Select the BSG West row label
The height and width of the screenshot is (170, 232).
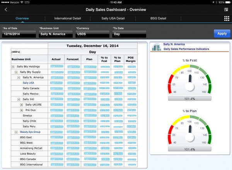click(x=26, y=143)
